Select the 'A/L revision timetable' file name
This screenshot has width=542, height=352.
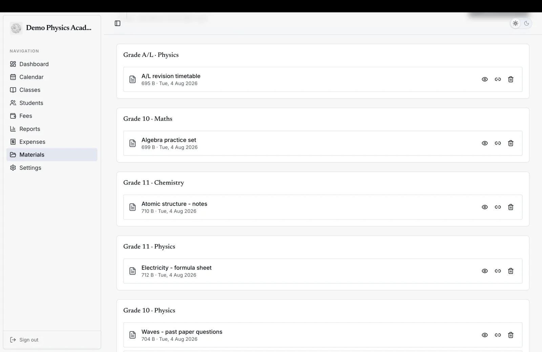coord(171,76)
